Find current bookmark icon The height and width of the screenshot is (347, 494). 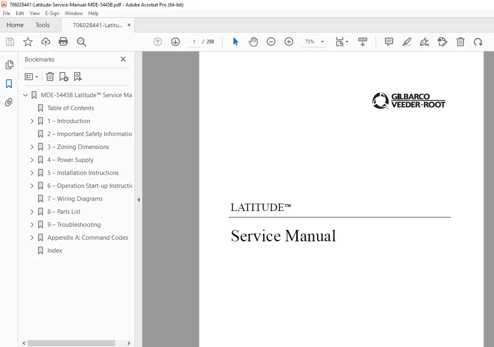[x=78, y=77]
